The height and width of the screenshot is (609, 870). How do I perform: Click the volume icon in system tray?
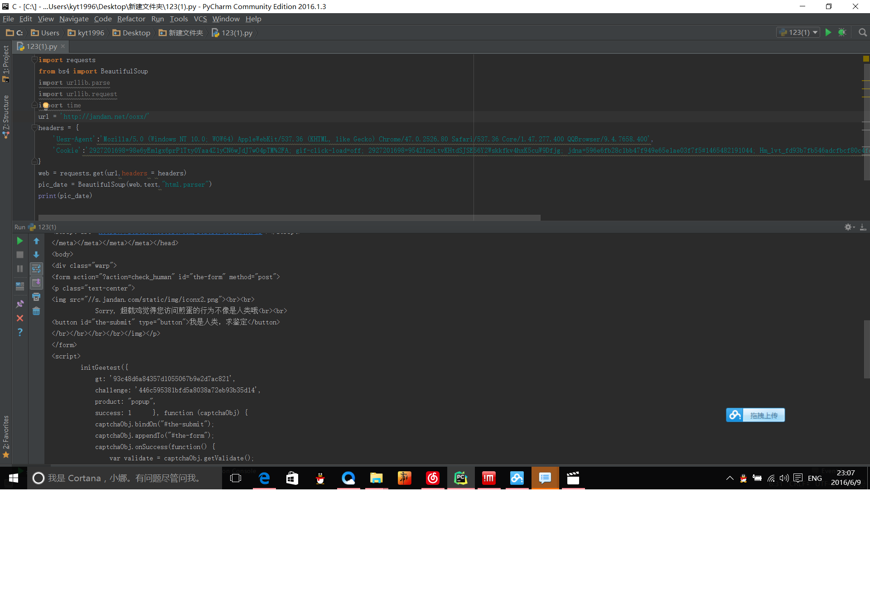coord(784,478)
